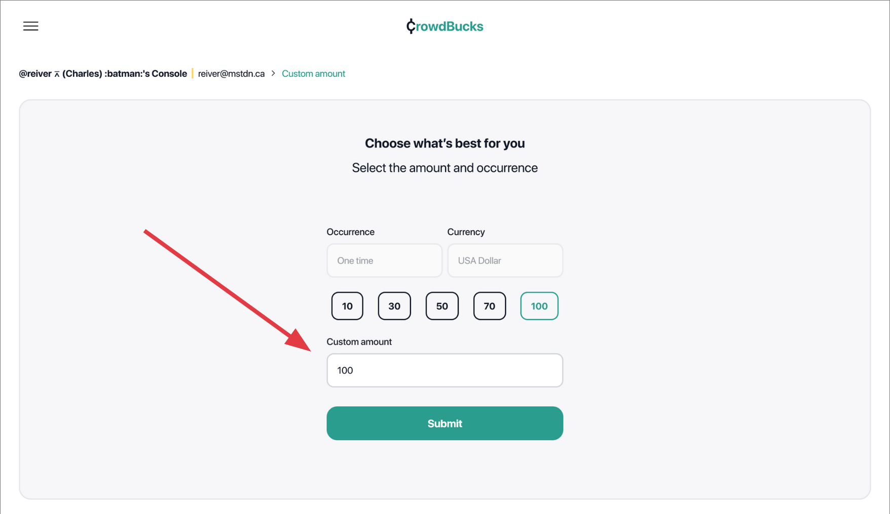Click the Custom amount field label
Viewport: 890px width, 514px height.
coord(359,342)
